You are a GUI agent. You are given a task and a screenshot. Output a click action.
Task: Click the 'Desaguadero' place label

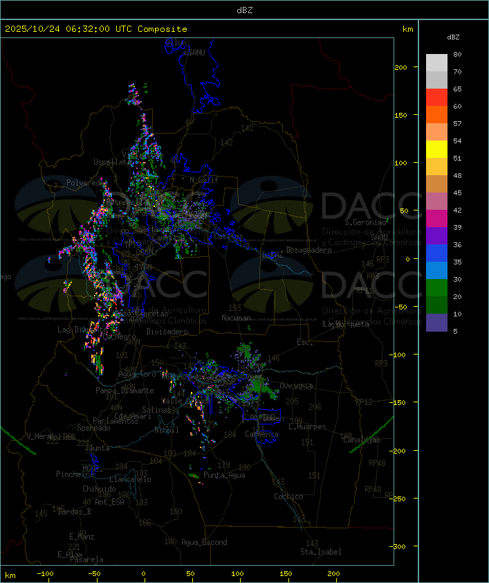[x=308, y=250]
